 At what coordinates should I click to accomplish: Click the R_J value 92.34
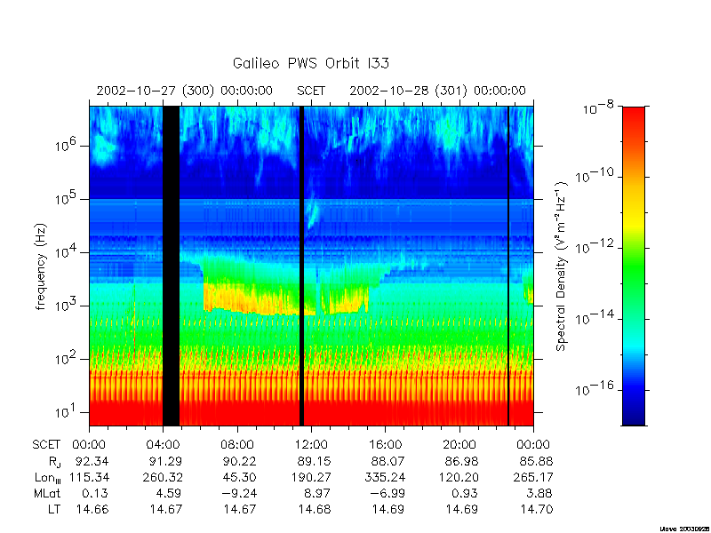92,461
